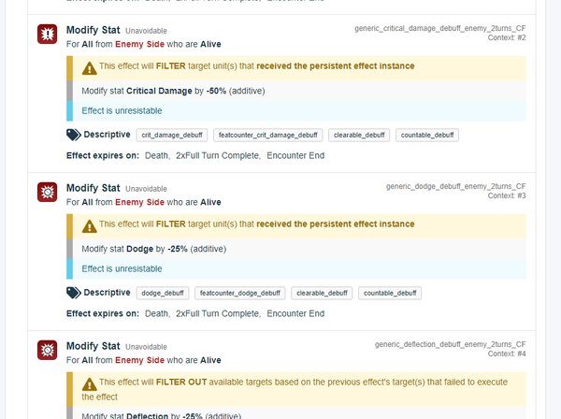This screenshot has height=419, width=561.
Task: Click the clearable_debuff tag under Critical Damage
Action: [x=361, y=136]
